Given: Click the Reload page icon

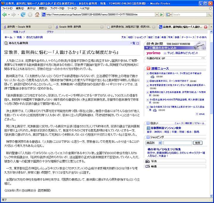Looking at the screenshot, I should click(x=23, y=15).
